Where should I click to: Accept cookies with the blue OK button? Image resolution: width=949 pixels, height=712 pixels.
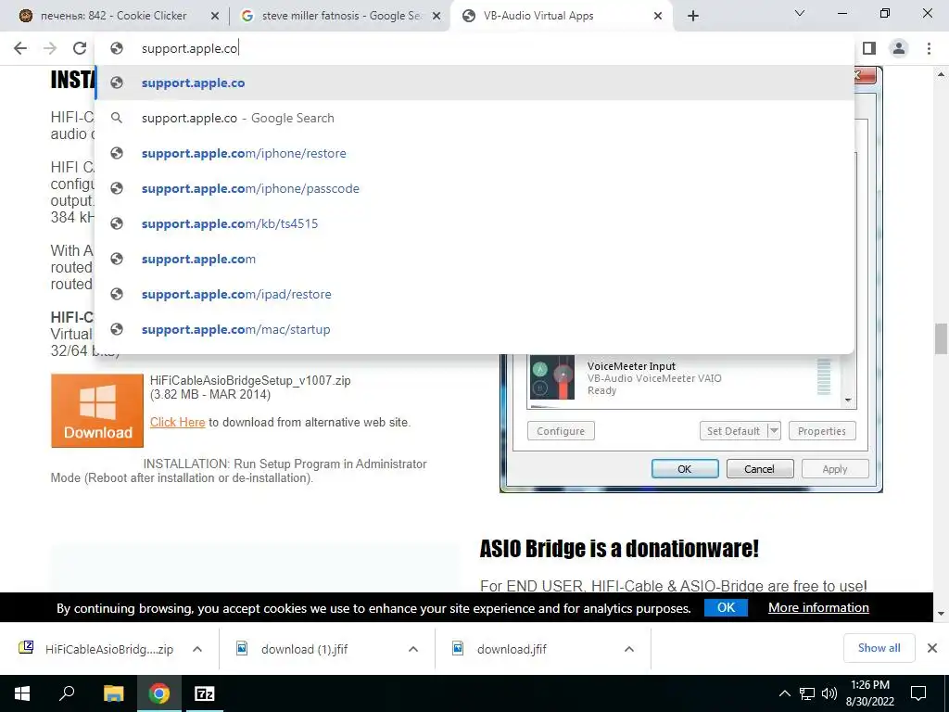[726, 607]
